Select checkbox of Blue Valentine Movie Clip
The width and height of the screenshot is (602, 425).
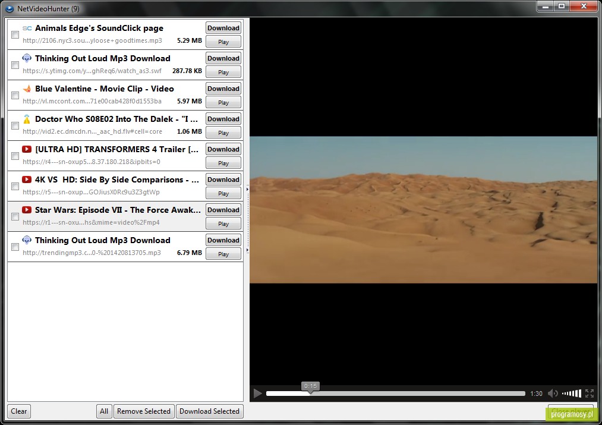click(x=15, y=96)
